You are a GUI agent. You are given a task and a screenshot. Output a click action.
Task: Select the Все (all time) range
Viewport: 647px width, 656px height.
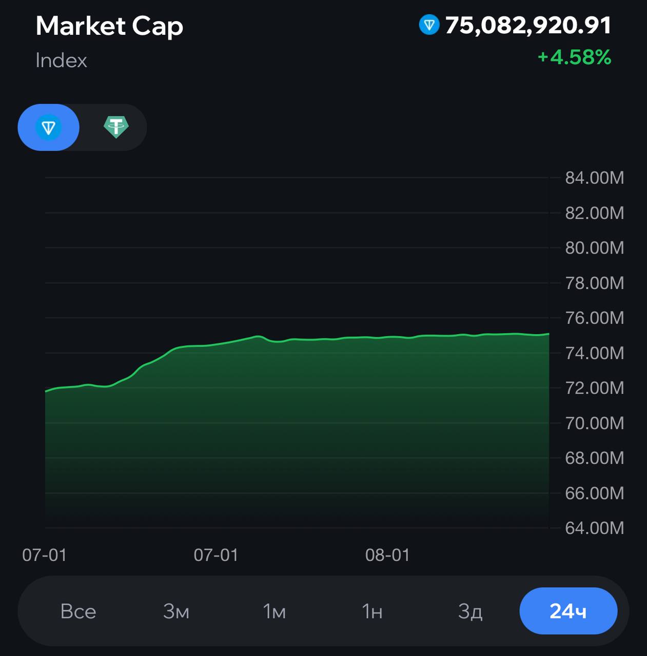tap(78, 611)
